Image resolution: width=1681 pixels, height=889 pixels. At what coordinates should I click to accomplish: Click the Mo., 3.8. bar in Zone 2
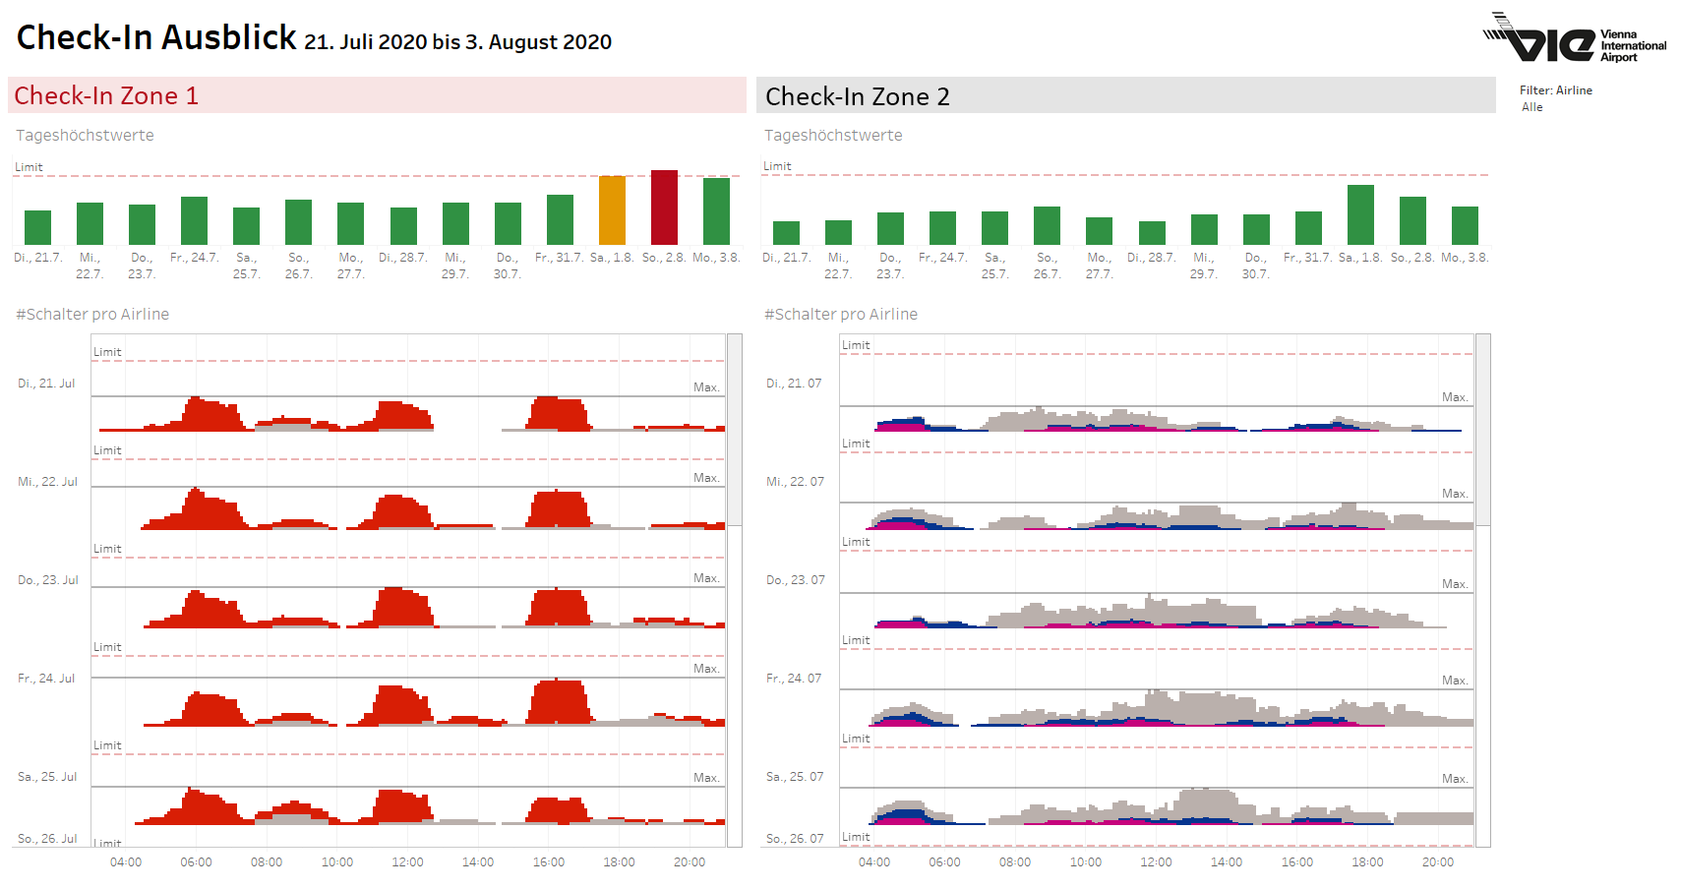(x=1465, y=226)
